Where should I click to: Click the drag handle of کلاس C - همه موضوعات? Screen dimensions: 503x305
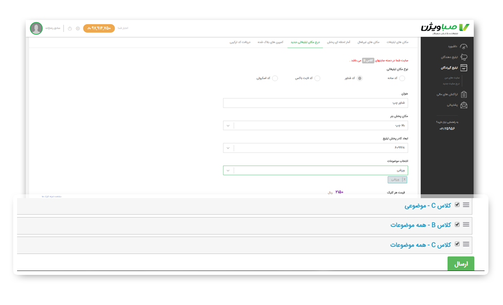466,244
